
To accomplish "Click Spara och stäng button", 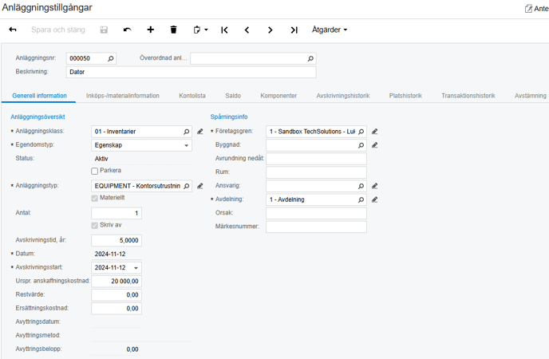I will 59,30.
